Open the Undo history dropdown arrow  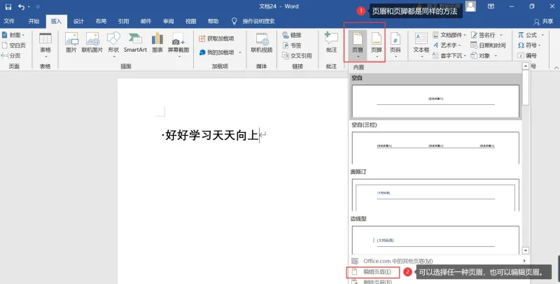29,7
